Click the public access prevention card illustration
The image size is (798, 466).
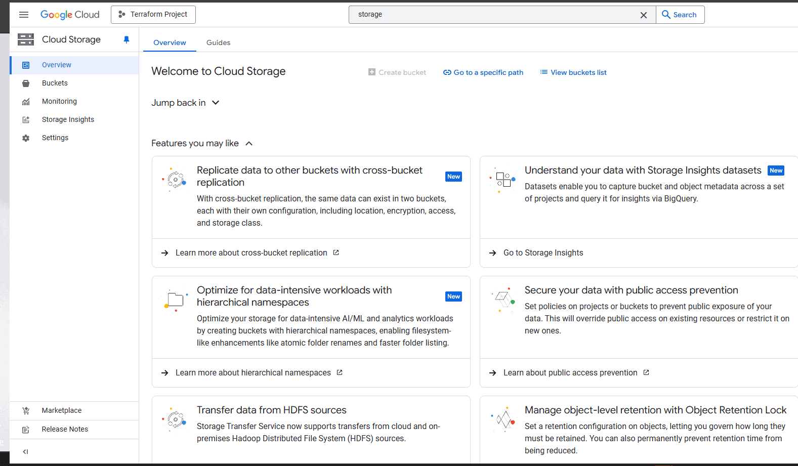click(503, 300)
